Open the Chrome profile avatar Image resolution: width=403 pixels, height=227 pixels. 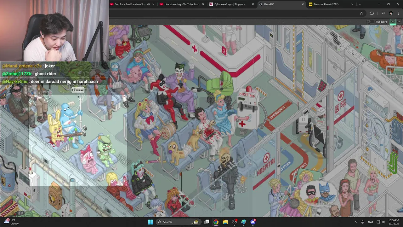(x=391, y=13)
